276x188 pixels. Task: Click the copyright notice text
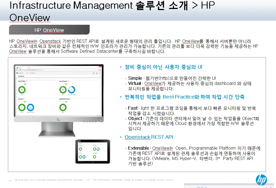(94, 180)
